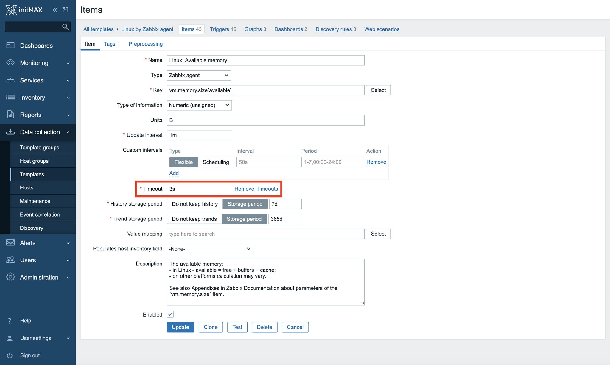Open the Timeouts link

pos(267,189)
